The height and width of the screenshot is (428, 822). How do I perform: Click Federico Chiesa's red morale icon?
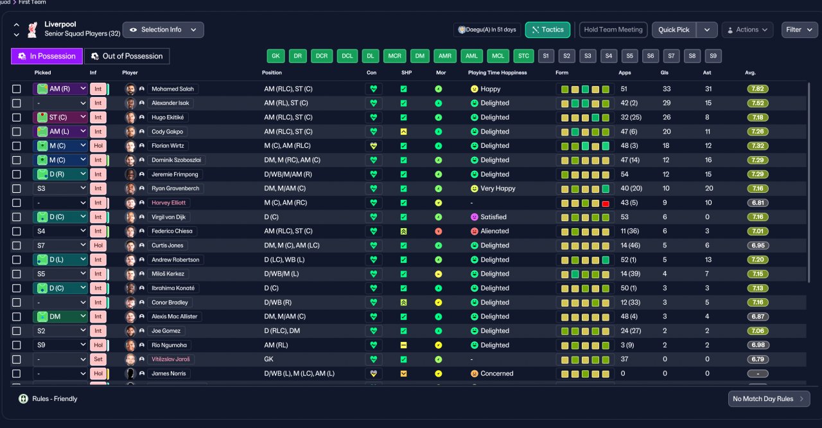click(x=438, y=231)
